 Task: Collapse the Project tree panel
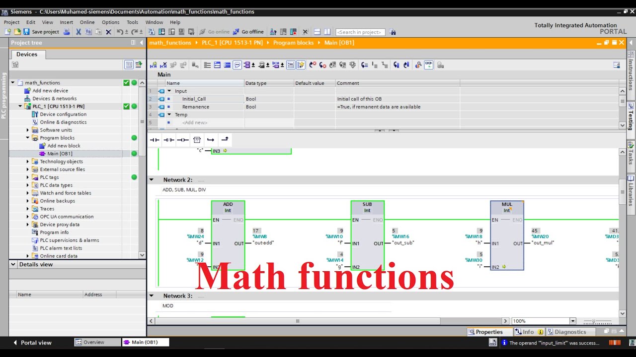(x=142, y=43)
